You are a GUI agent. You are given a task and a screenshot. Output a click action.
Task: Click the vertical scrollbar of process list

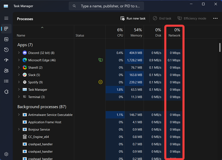220,47
